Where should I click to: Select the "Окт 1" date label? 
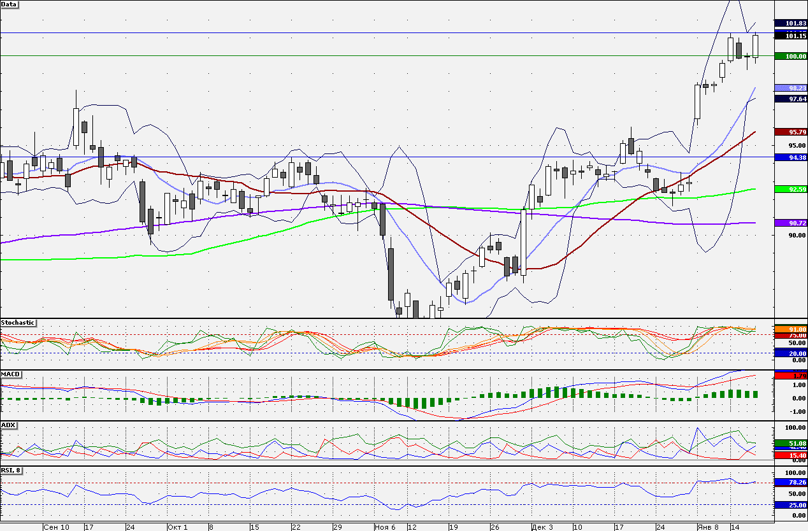pyautogui.click(x=178, y=527)
